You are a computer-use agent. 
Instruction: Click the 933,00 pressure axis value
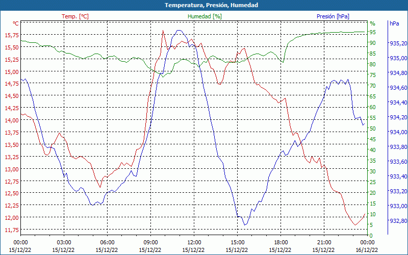(x=398, y=207)
